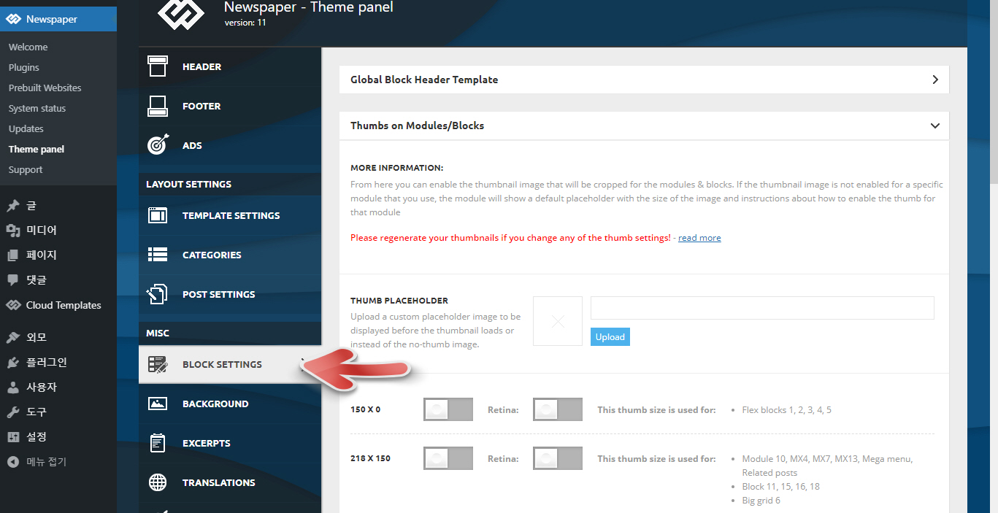Open the Translations tab
Screen dimensions: 998x513
click(x=230, y=482)
